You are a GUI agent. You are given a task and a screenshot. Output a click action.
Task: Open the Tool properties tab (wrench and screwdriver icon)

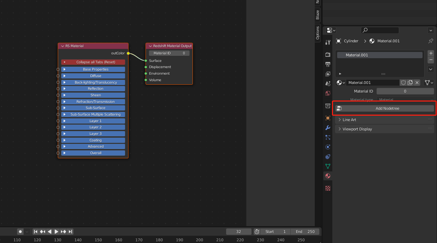point(328,42)
